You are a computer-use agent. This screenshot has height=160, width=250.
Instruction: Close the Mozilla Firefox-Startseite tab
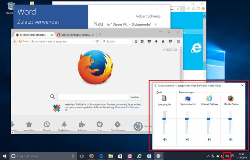tap(52, 35)
